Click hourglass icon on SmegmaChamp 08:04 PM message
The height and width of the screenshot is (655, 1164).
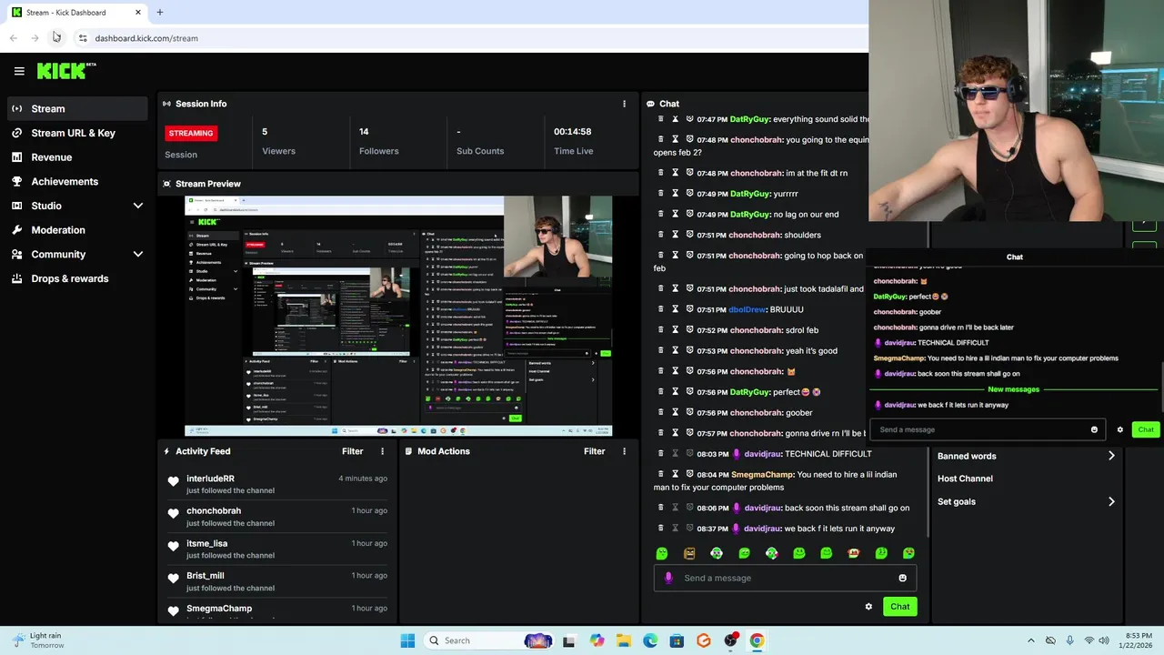[x=675, y=474]
